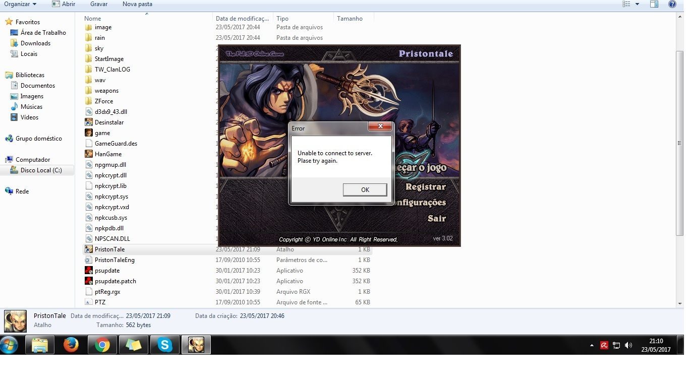Screen dimensions: 689x387
Task: Select Disco Local (C:) in sidebar
Action: pos(41,170)
